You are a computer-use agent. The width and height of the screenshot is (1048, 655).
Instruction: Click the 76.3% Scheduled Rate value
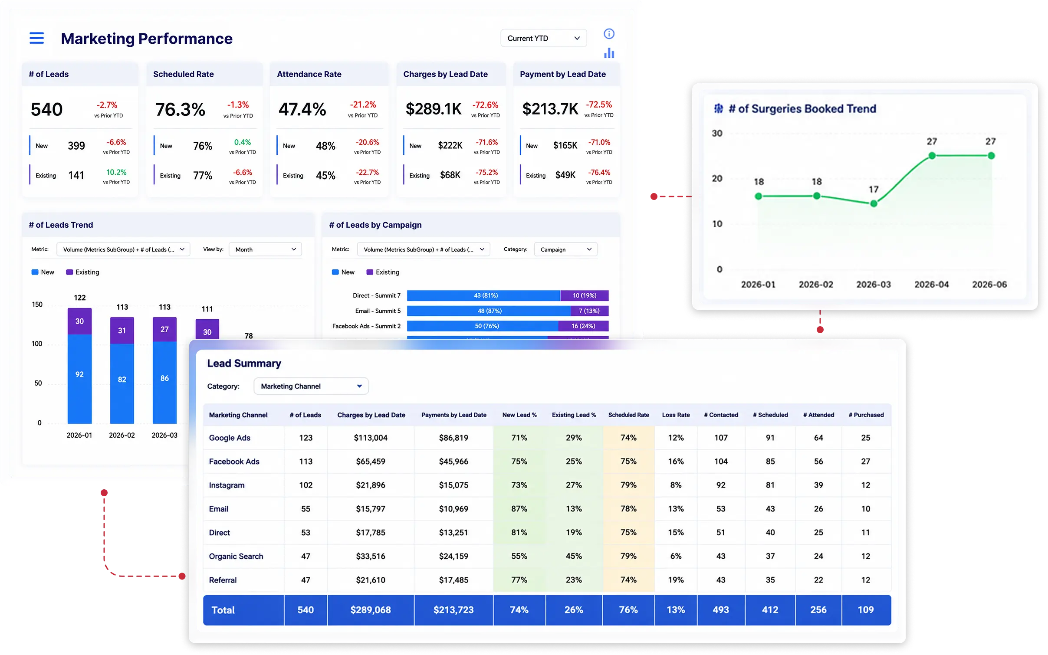coord(180,110)
